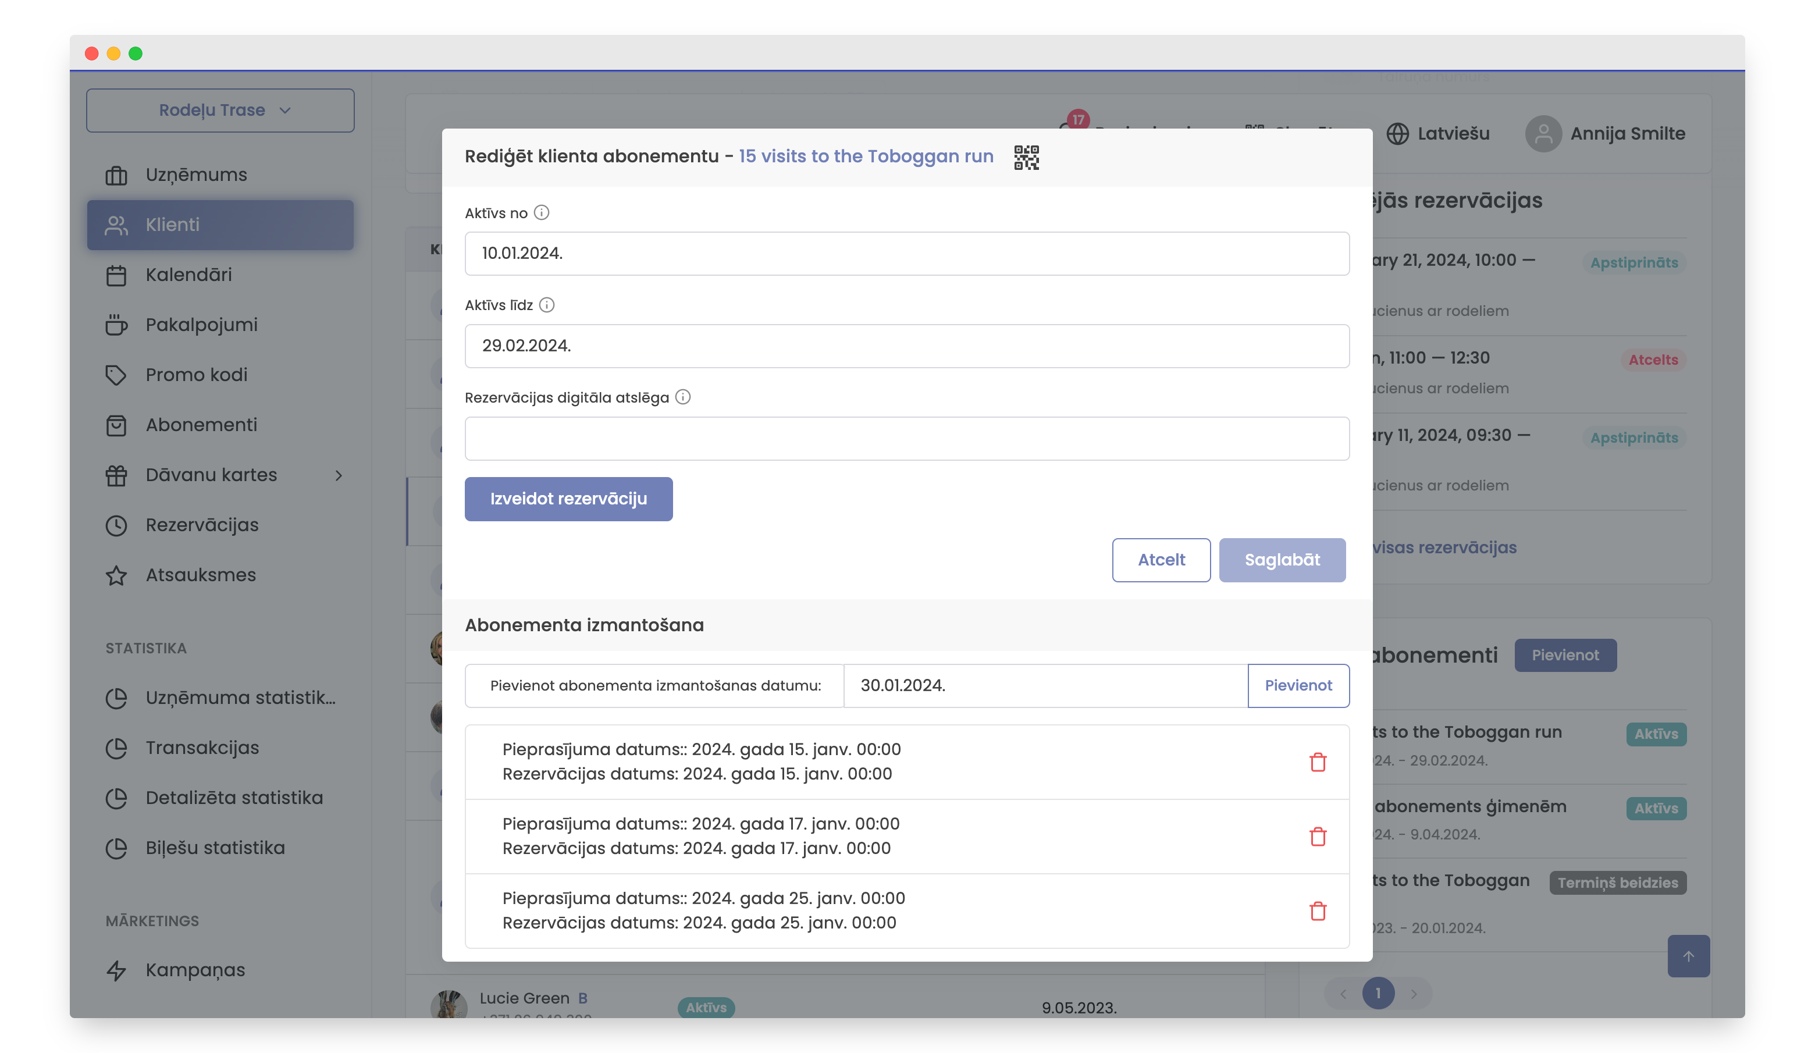Image resolution: width=1815 pixels, height=1053 pixels.
Task: Open Abonementi in the sidebar
Action: pyautogui.click(x=201, y=425)
